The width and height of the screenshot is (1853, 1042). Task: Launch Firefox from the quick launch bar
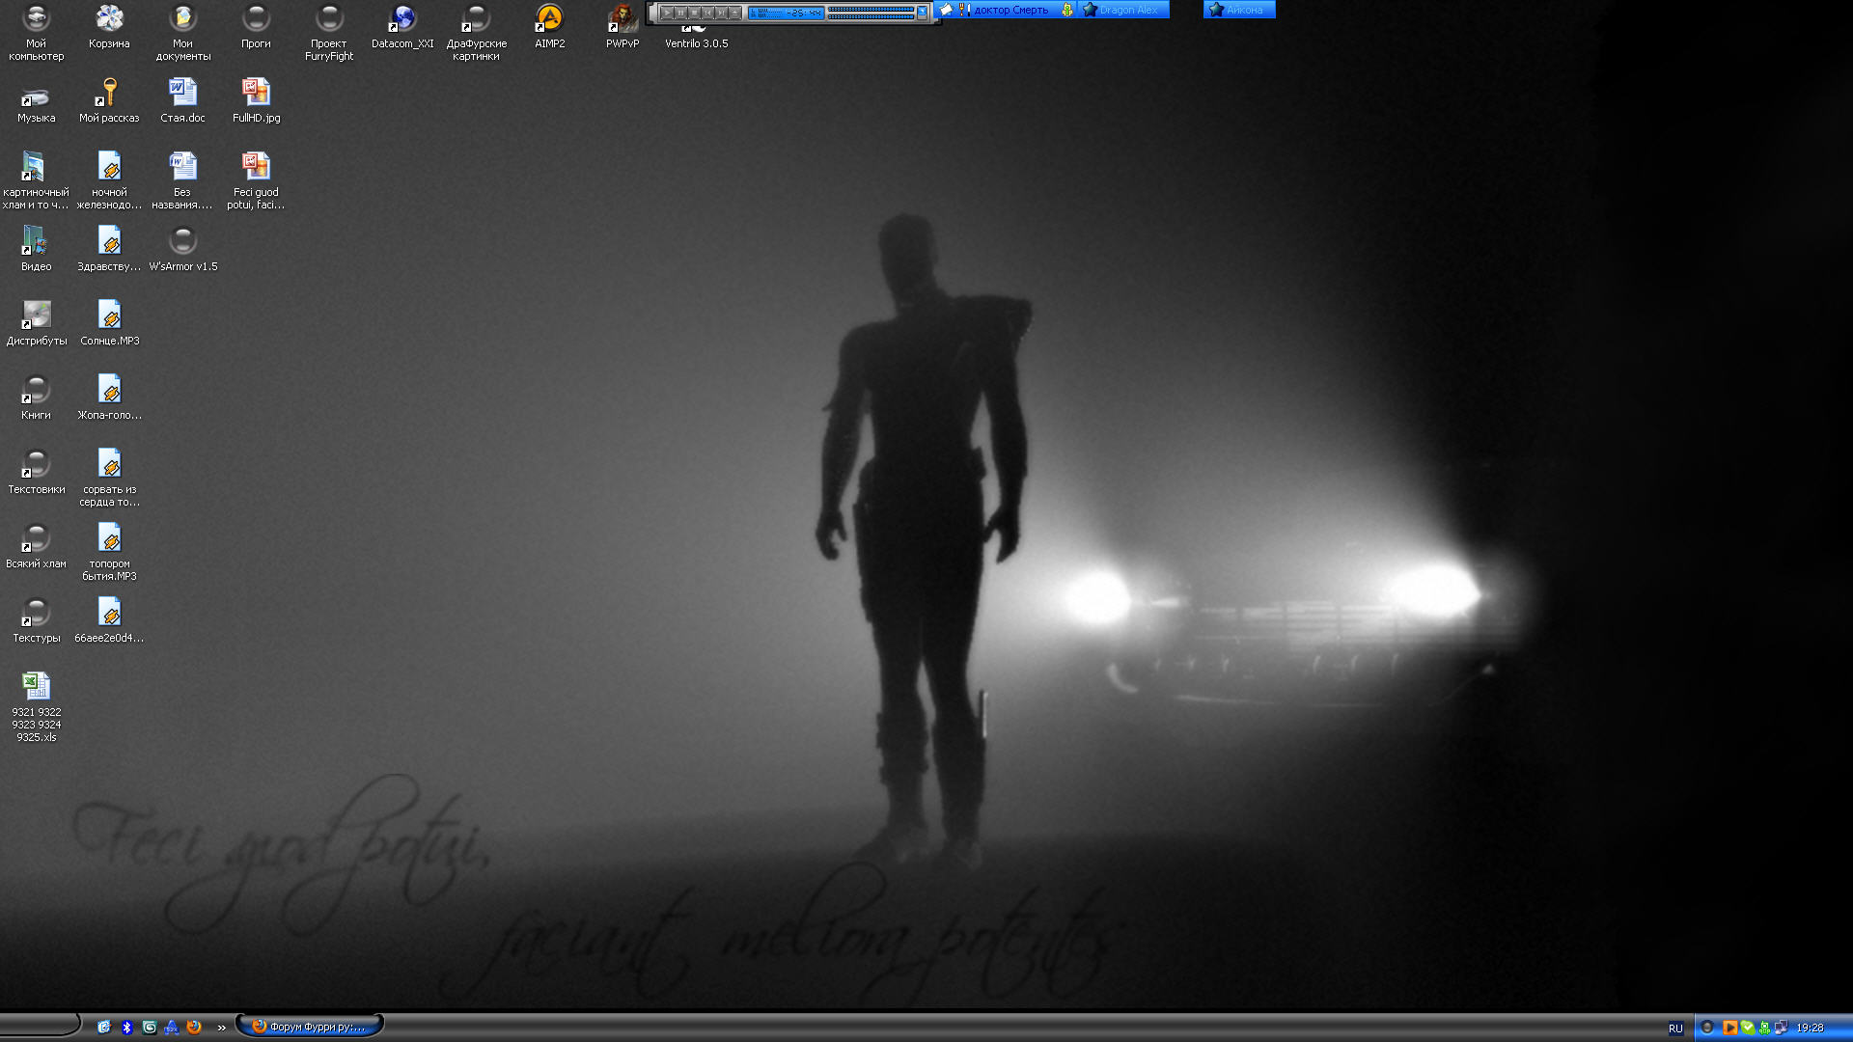194,1028
